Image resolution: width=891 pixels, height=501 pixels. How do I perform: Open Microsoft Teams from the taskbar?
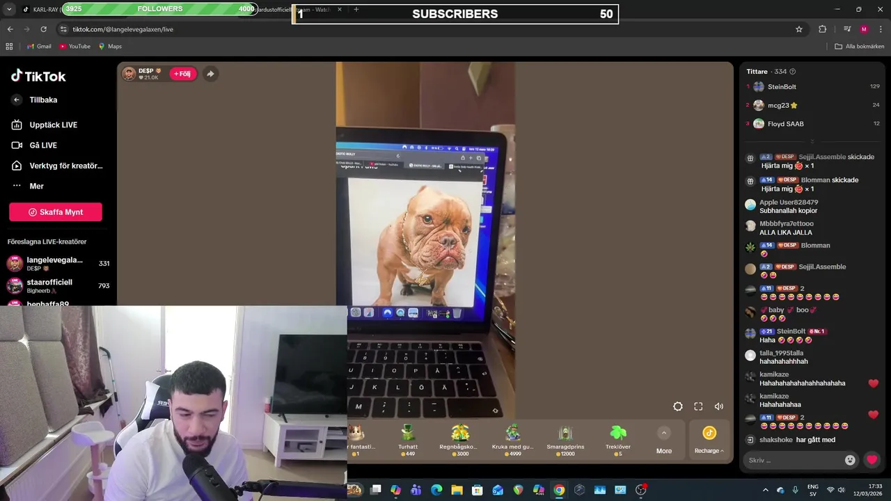coord(416,490)
